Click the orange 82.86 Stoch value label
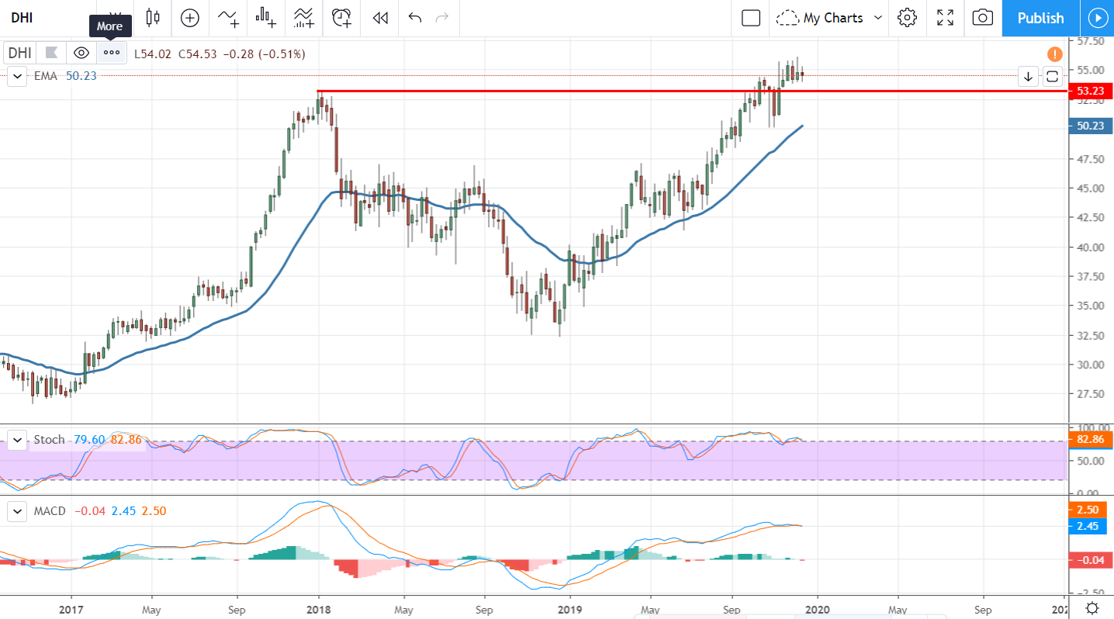The width and height of the screenshot is (1114, 619). coord(1090,440)
